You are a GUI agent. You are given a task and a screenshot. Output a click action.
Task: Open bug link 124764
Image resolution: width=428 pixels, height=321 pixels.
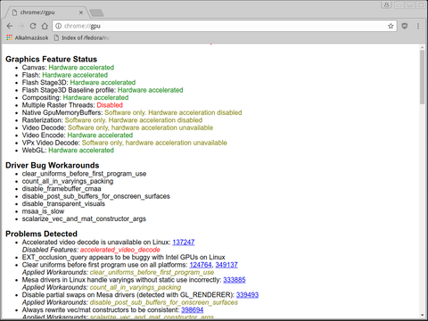[201, 265]
